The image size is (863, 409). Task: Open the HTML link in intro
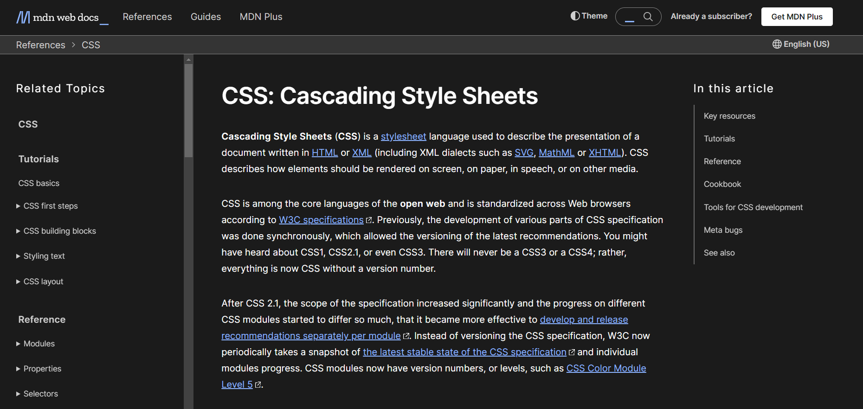(325, 153)
